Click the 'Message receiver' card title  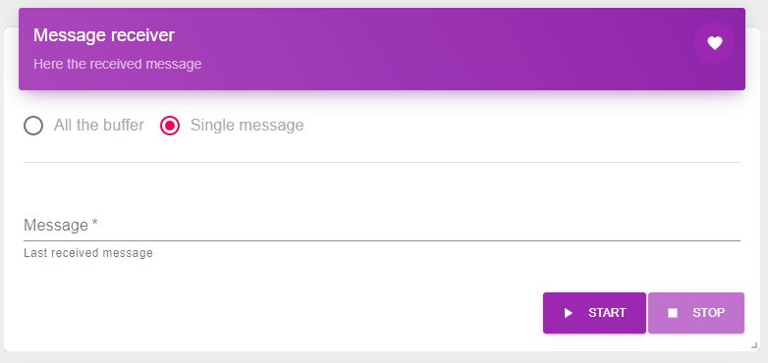click(104, 35)
